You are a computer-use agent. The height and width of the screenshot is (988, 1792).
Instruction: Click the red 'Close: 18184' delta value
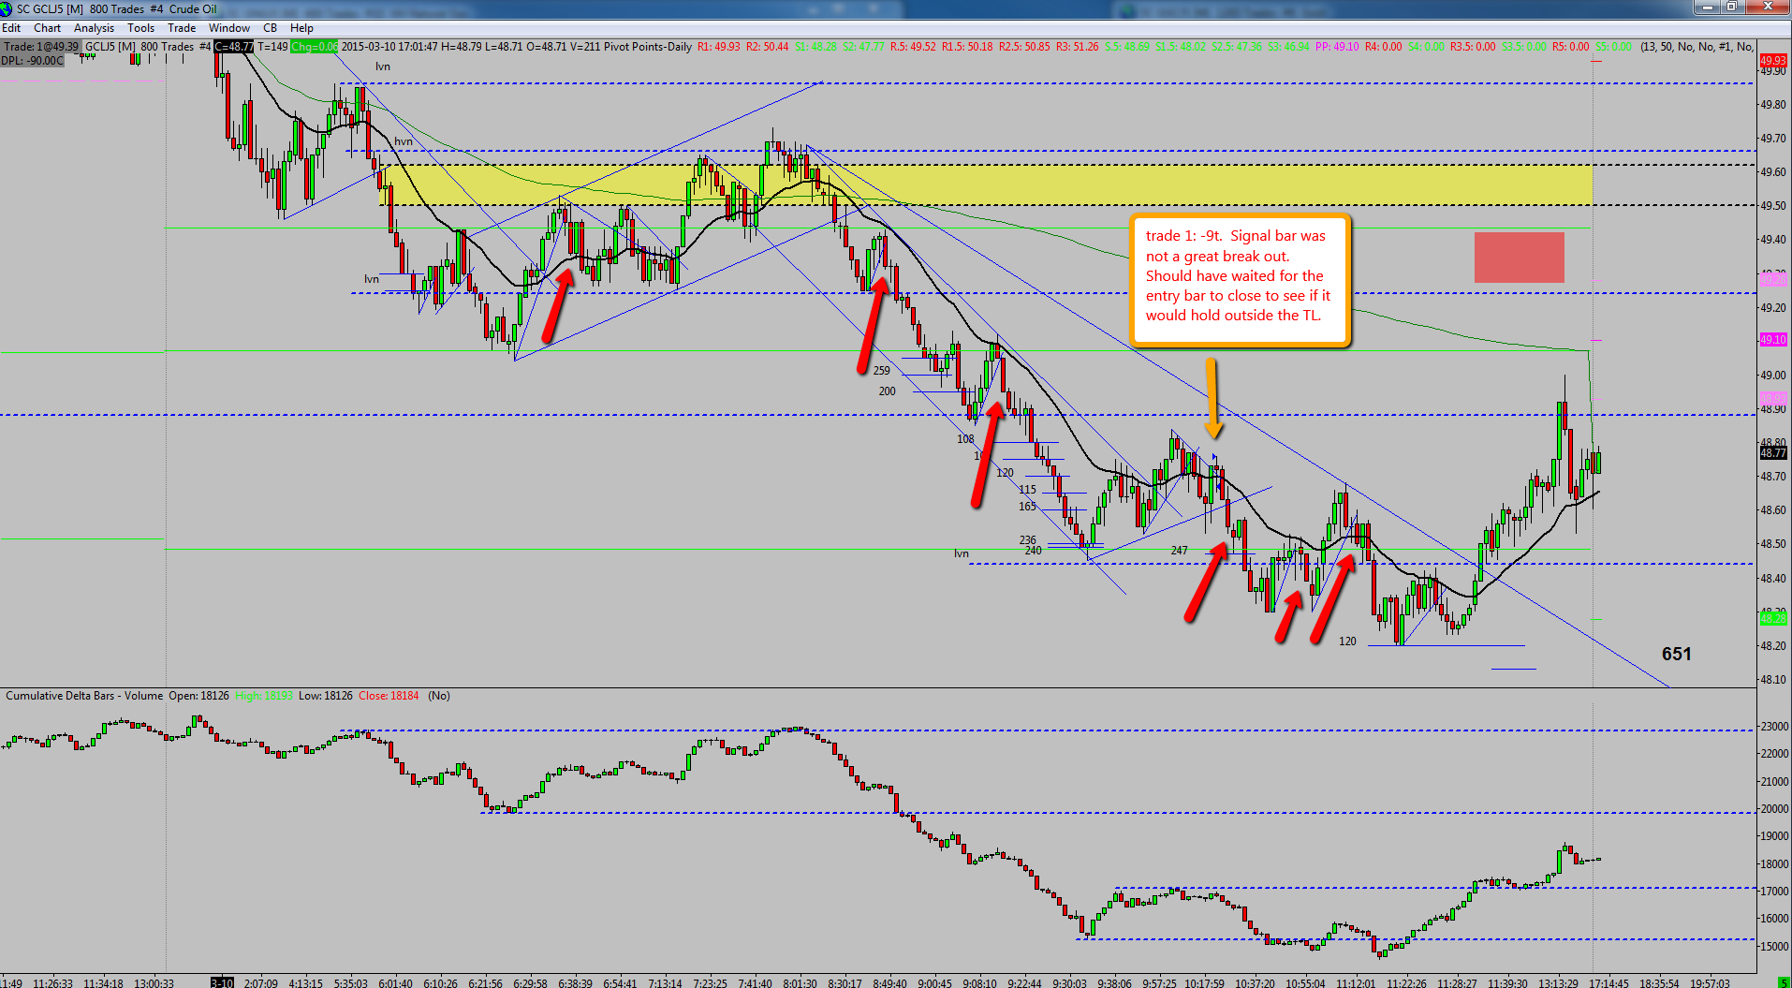[389, 696]
